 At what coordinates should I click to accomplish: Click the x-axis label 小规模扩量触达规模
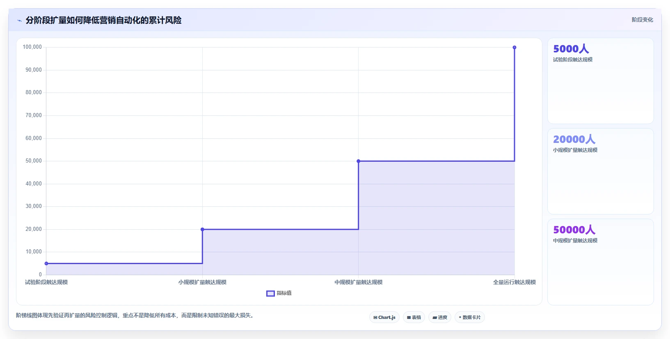click(x=202, y=282)
